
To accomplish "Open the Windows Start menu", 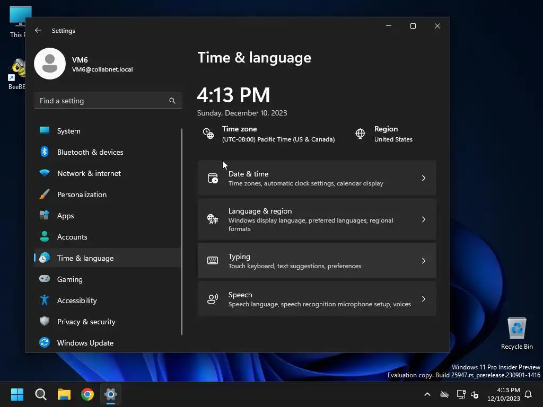I will pos(17,394).
